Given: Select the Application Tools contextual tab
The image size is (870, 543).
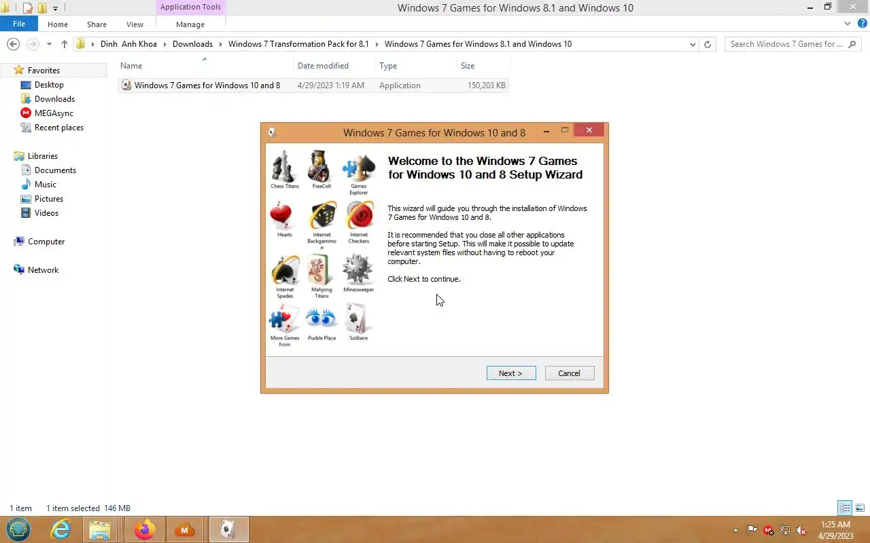Looking at the screenshot, I should [190, 7].
